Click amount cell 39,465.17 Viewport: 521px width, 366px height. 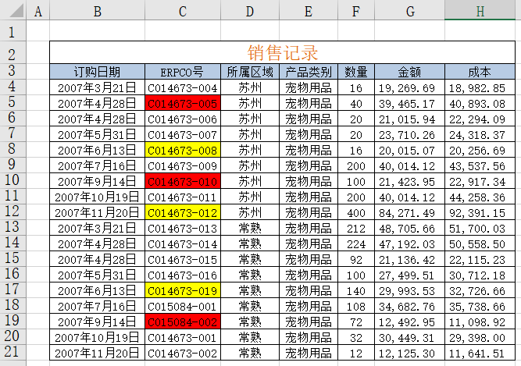[x=409, y=103]
